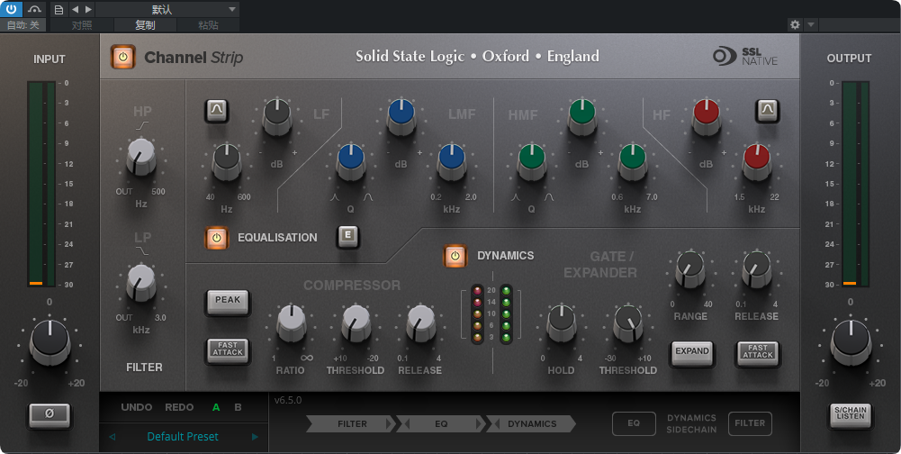
Task: Toggle the Dynamics power button
Action: click(x=455, y=256)
